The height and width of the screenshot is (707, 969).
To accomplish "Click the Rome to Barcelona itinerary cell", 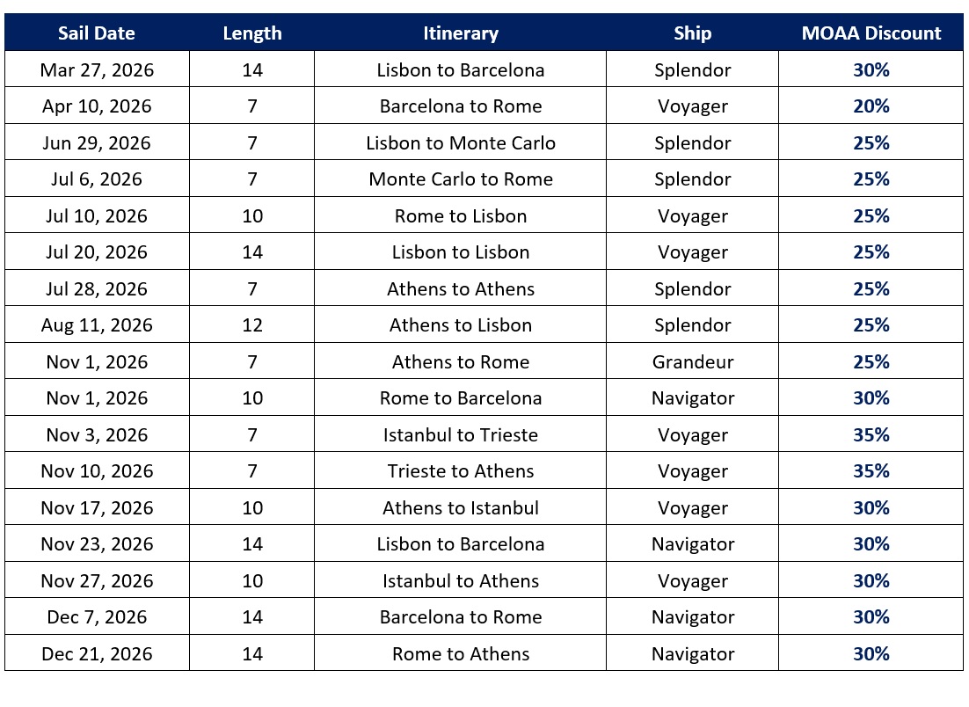I will 460,398.
